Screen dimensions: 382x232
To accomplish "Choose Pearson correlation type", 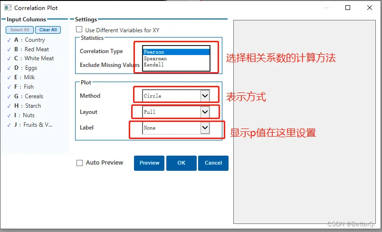I will [176, 52].
